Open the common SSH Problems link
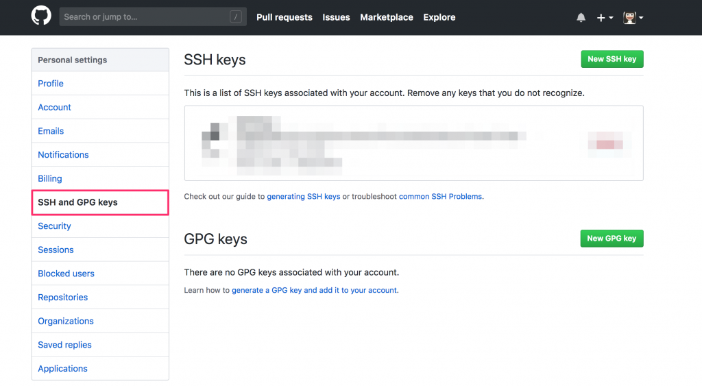Image resolution: width=702 pixels, height=386 pixels. [x=441, y=196]
